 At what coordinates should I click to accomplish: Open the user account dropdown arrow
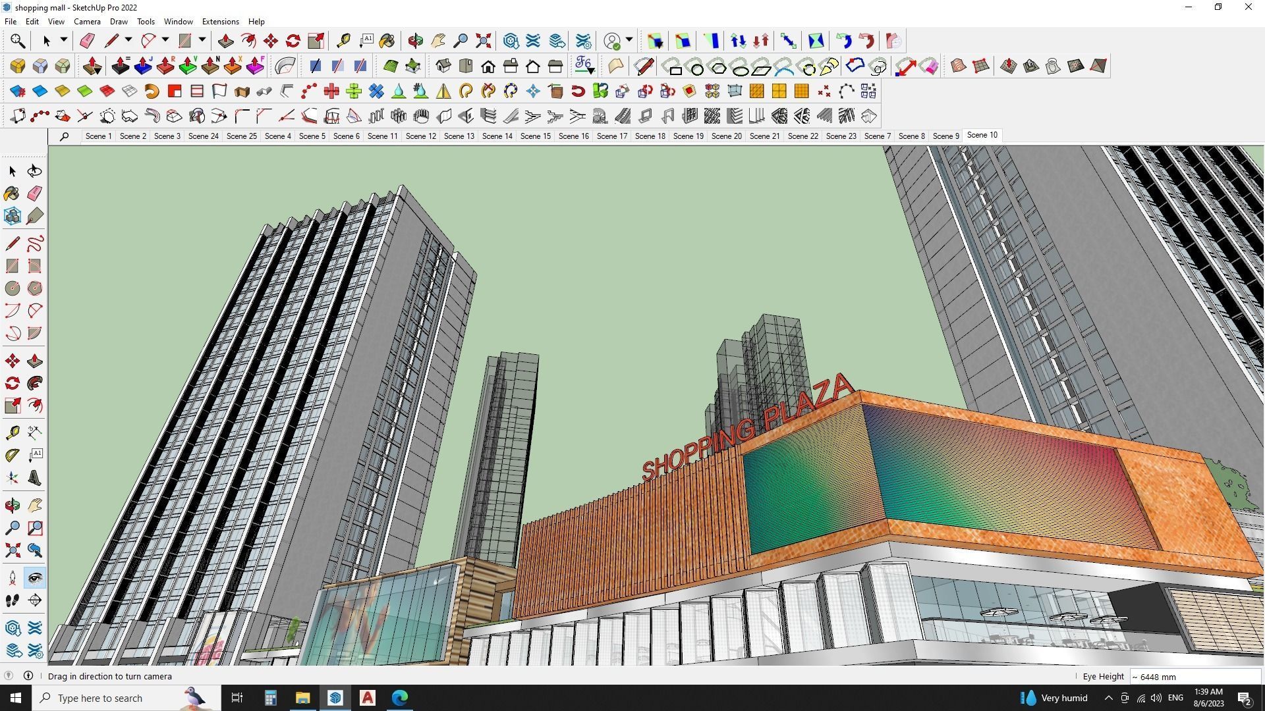pos(629,40)
